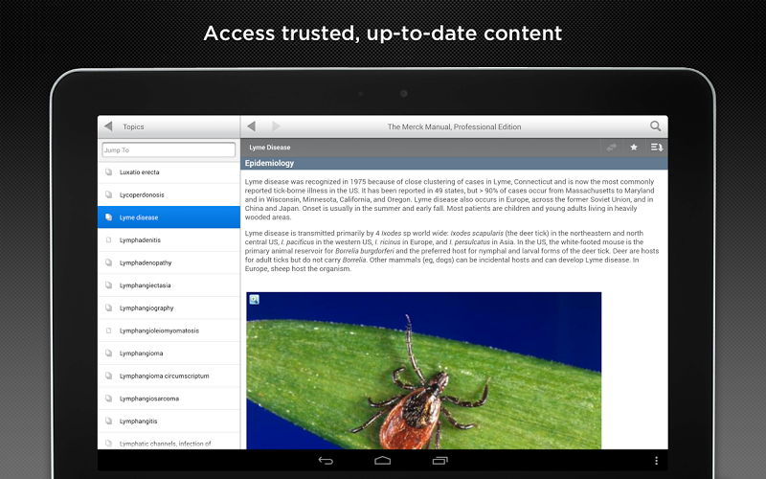Open Lymphatic channels, infection of topic
This screenshot has height=479, width=766.
[x=169, y=442]
